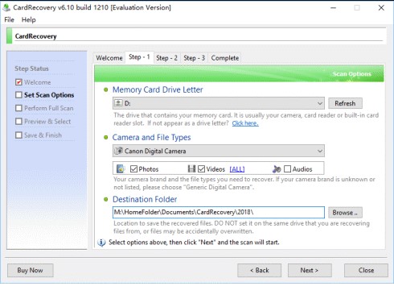Click the Videos film strip icon
This screenshot has width=394, height=303.
(191, 169)
